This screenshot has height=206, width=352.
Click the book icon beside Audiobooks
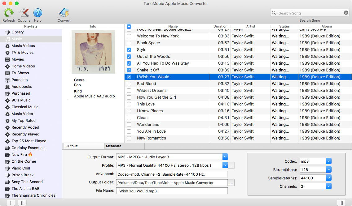(7, 87)
